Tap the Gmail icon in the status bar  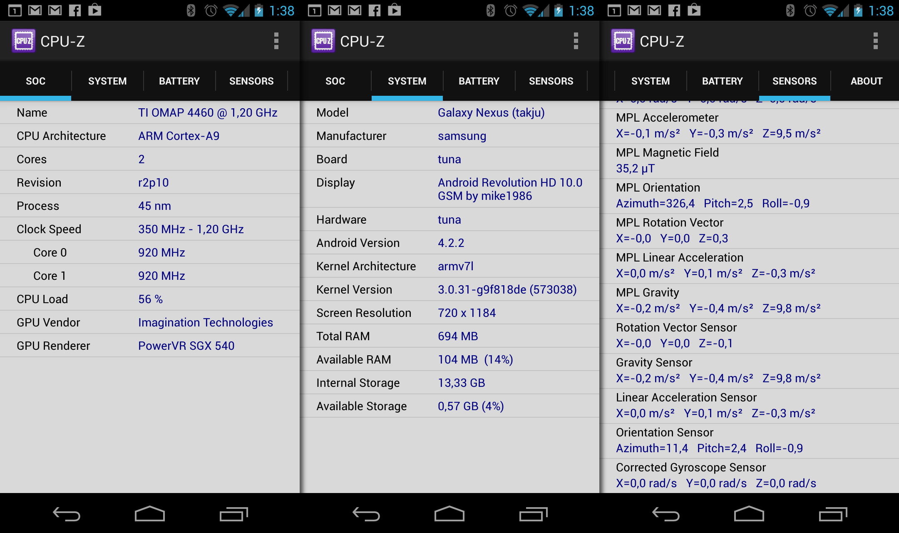(x=35, y=10)
